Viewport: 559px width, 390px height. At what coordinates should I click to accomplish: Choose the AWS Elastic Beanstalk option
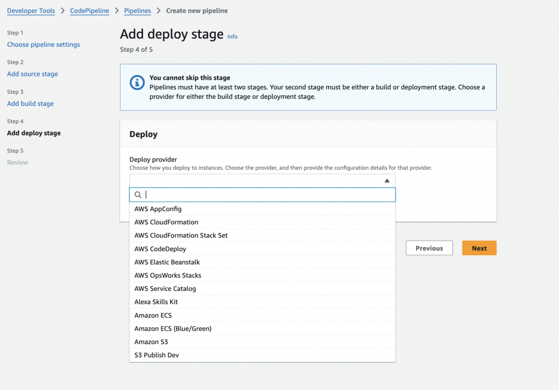pyautogui.click(x=167, y=262)
